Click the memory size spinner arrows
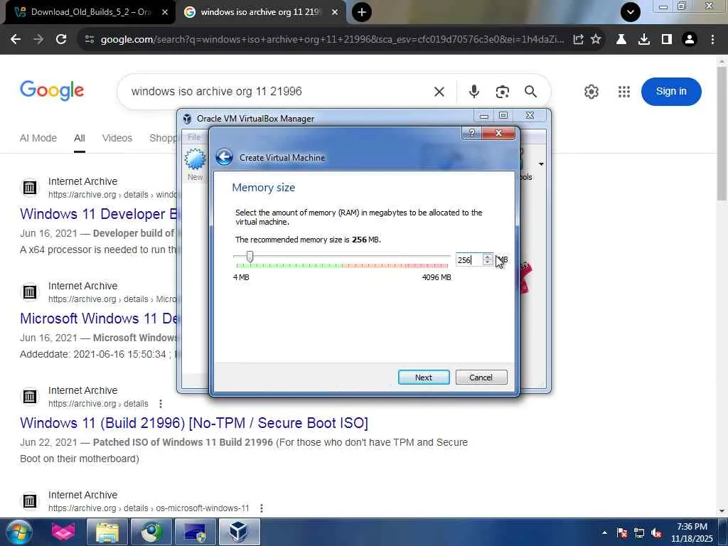 tap(488, 260)
